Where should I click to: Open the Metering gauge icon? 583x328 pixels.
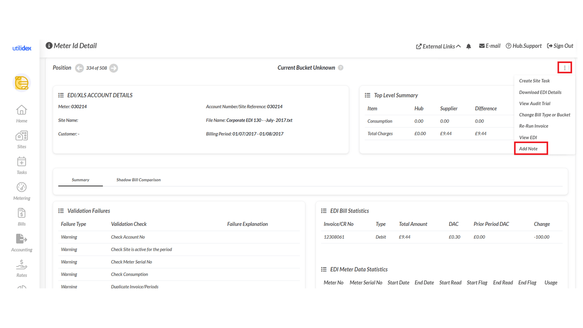[21, 187]
